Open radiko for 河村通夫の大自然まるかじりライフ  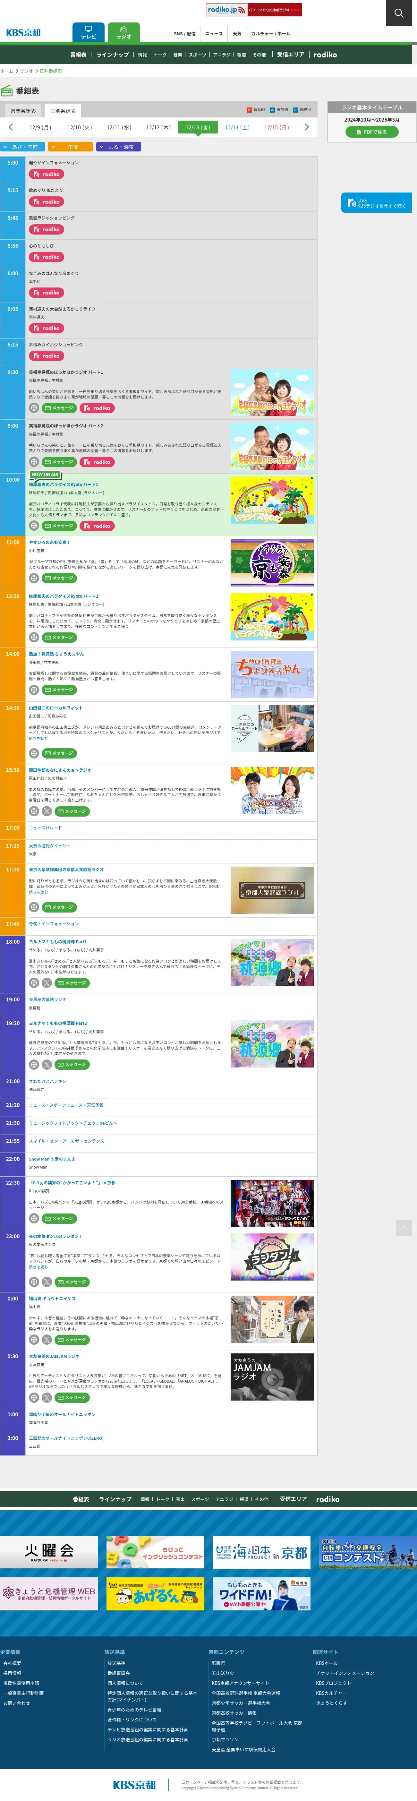click(46, 328)
